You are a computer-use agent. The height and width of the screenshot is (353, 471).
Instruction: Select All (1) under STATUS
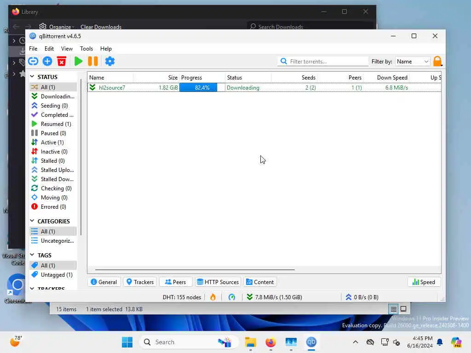53,87
